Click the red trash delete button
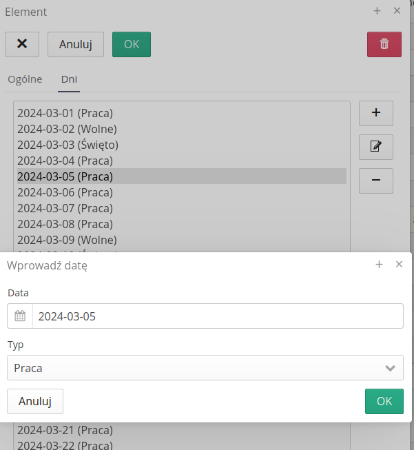Image resolution: width=414 pixels, height=450 pixels. (x=384, y=44)
